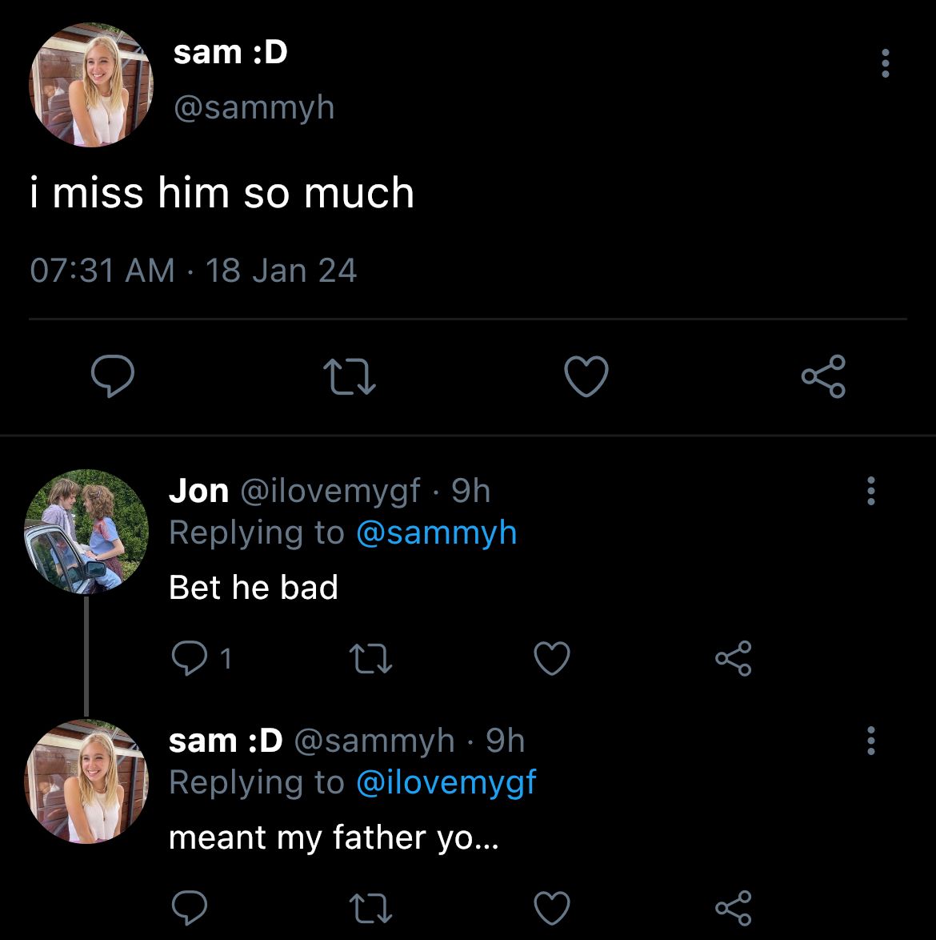Retweet the main tweet by sam :D

(x=348, y=376)
